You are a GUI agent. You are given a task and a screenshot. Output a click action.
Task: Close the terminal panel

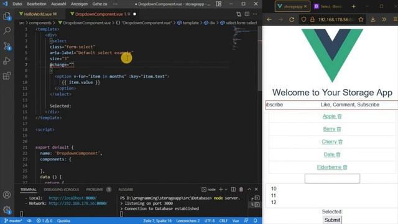[256, 189]
